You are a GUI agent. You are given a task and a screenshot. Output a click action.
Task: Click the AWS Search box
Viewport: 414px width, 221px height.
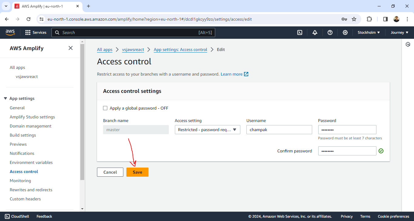(x=133, y=32)
